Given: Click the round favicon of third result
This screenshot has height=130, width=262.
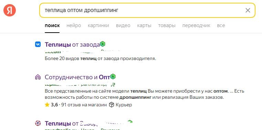Looking at the screenshot, I should tap(38, 123).
